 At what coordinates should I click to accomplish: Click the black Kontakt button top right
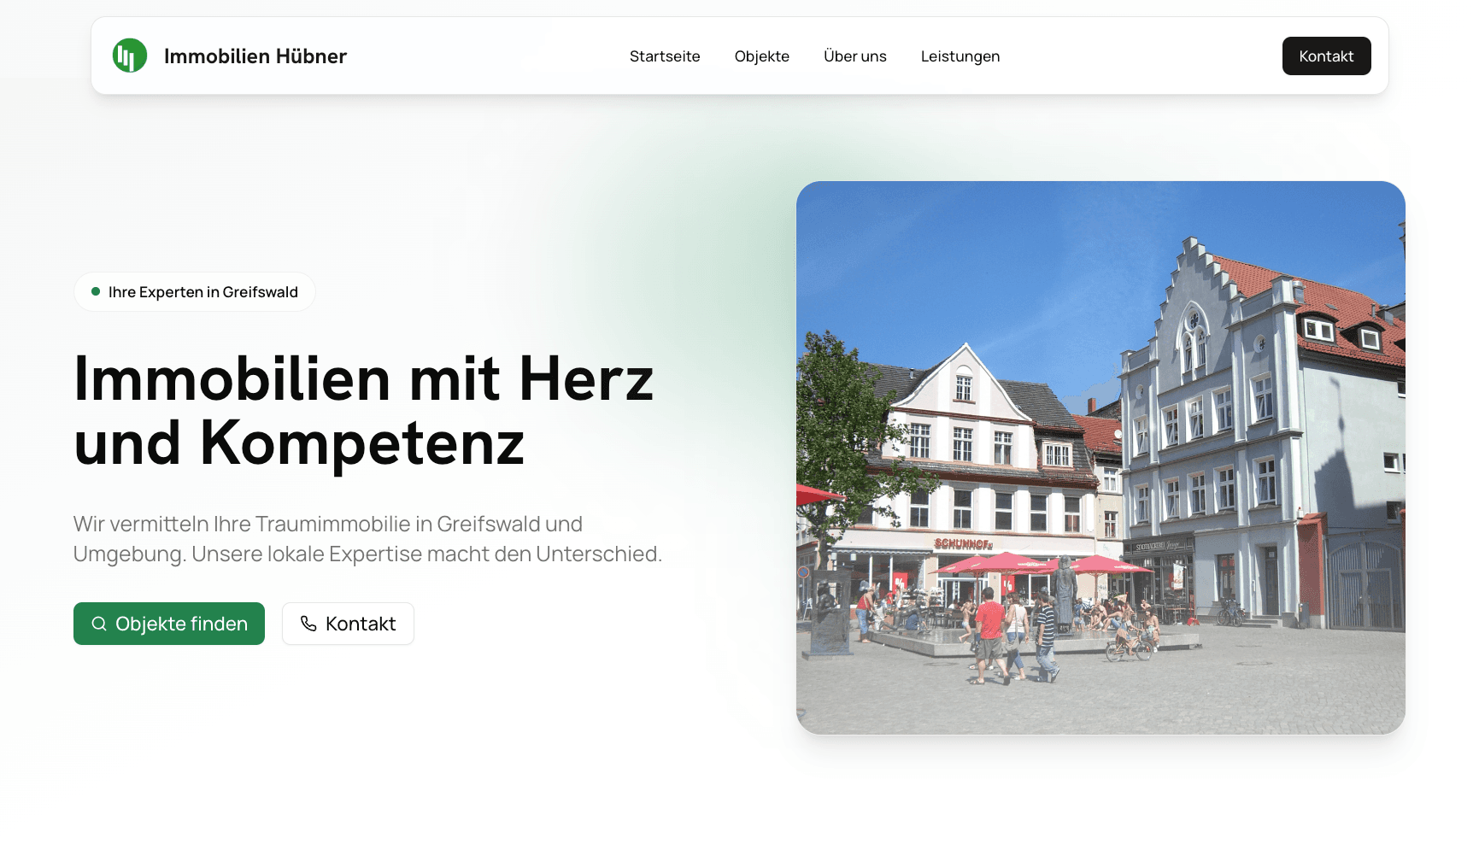1326,56
